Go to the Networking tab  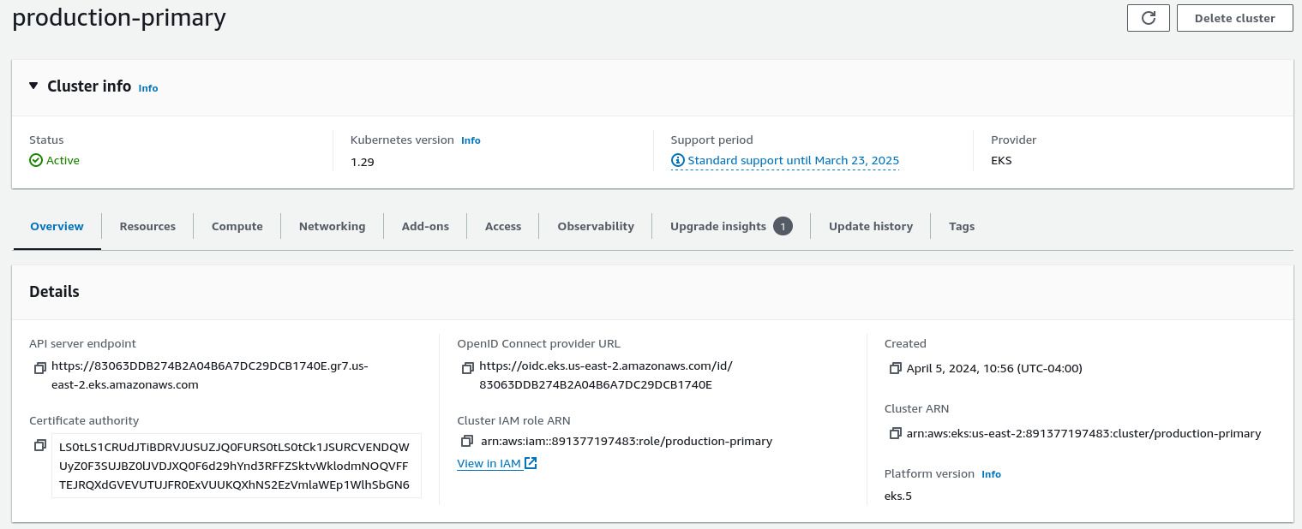point(332,226)
